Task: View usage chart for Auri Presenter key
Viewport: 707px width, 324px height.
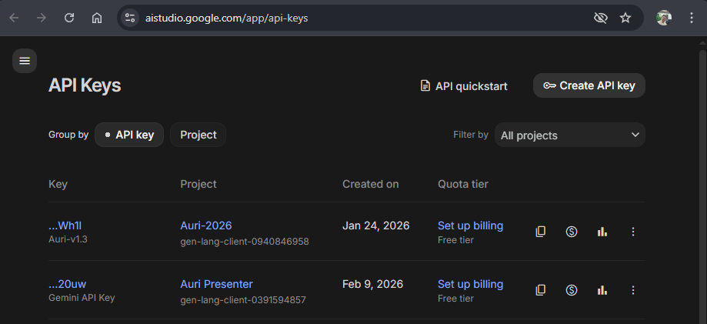Action: (602, 290)
